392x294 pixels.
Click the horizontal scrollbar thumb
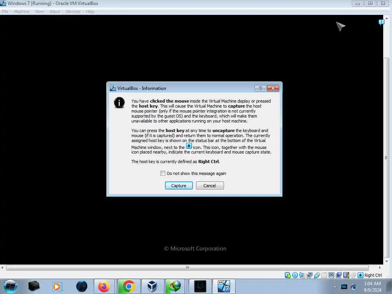(187, 268)
